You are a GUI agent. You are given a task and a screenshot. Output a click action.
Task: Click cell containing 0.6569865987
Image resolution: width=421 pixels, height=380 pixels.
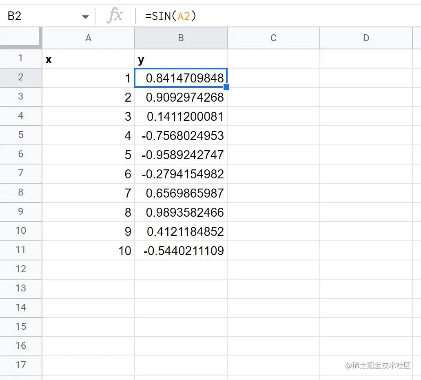pyautogui.click(x=181, y=193)
